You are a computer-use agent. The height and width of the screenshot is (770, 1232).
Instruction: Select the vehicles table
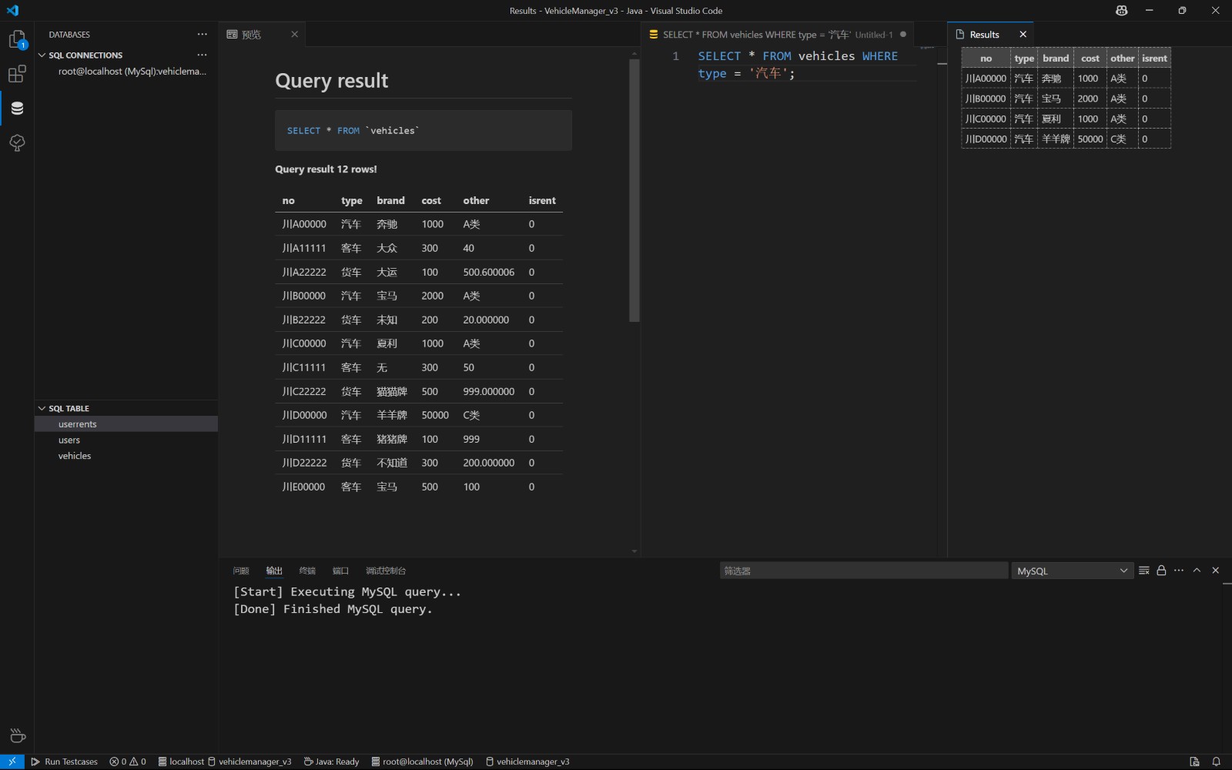(127, 457)
